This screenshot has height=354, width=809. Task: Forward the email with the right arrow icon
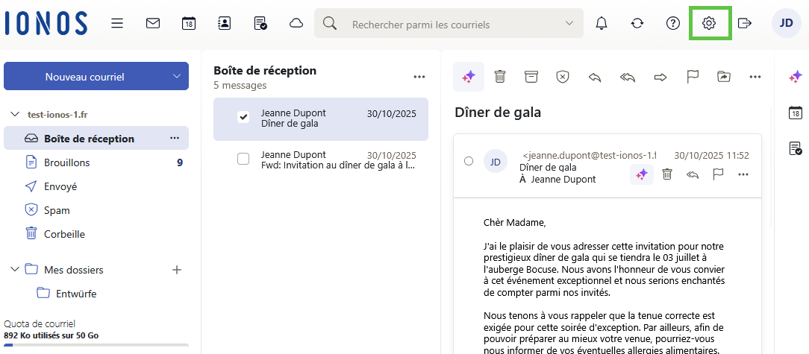point(660,76)
